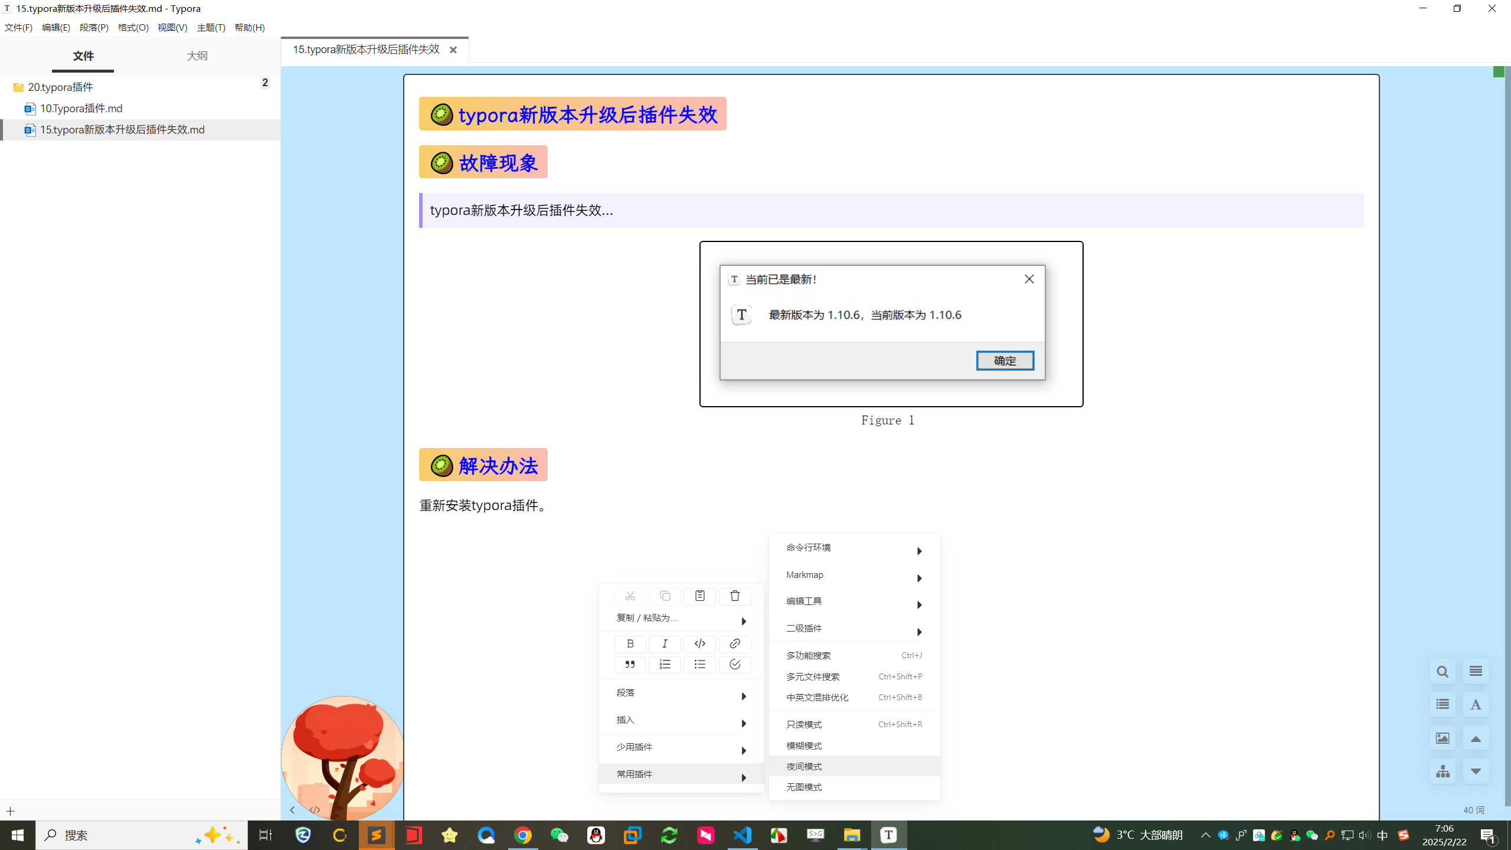Expand the 少用插件 submenu
Viewport: 1511px width, 850px height.
[x=681, y=747]
